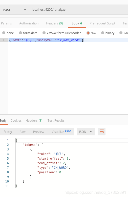
Task: Click the "token" key in response
Action: pos(44,154)
